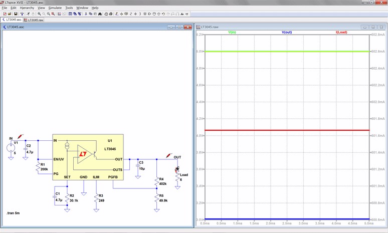Open the Tools menu
Screen dimensions: 388x233
click(69, 8)
